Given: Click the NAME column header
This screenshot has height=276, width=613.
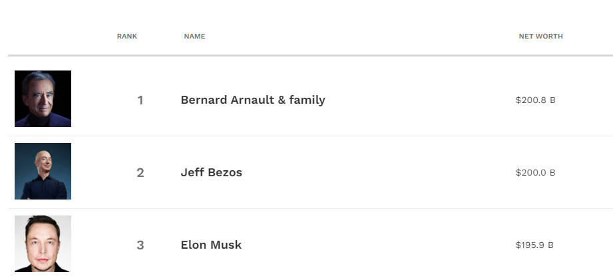Looking at the screenshot, I should [195, 37].
